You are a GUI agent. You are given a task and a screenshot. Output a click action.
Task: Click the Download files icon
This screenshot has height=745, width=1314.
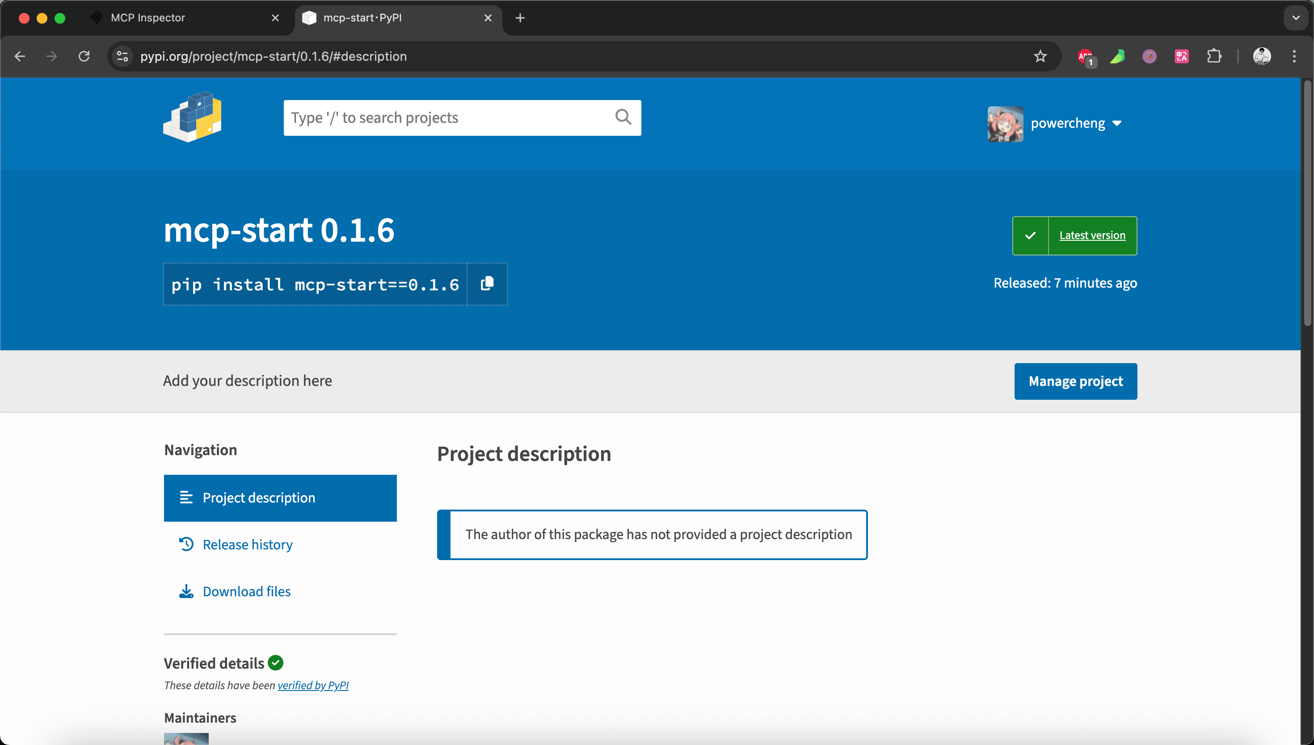[x=186, y=591]
